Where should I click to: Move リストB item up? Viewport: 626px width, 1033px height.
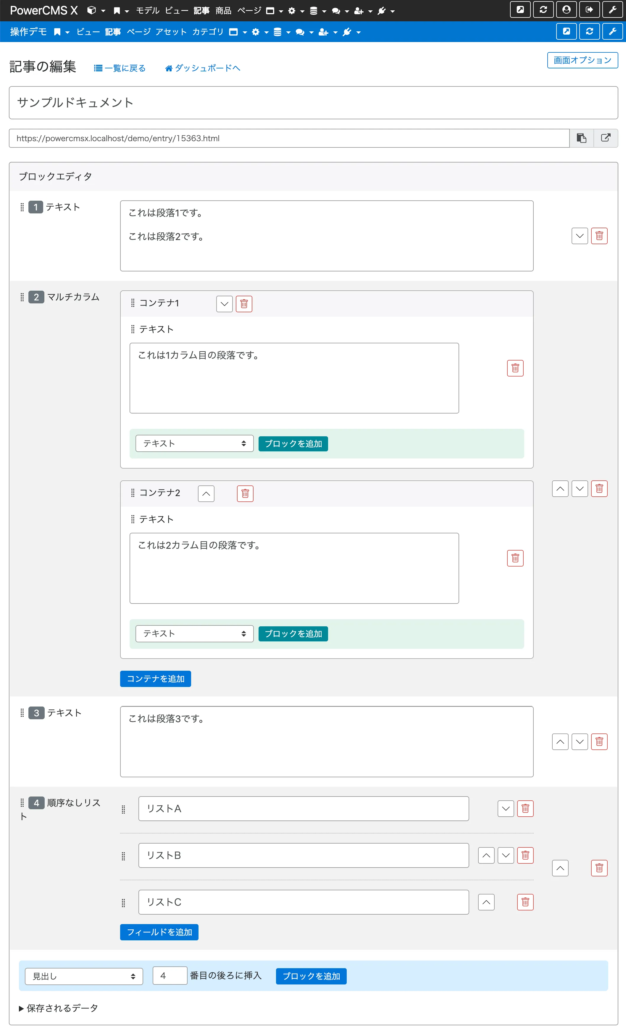tap(486, 855)
